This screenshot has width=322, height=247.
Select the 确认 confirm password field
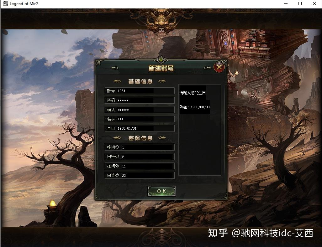click(140, 110)
